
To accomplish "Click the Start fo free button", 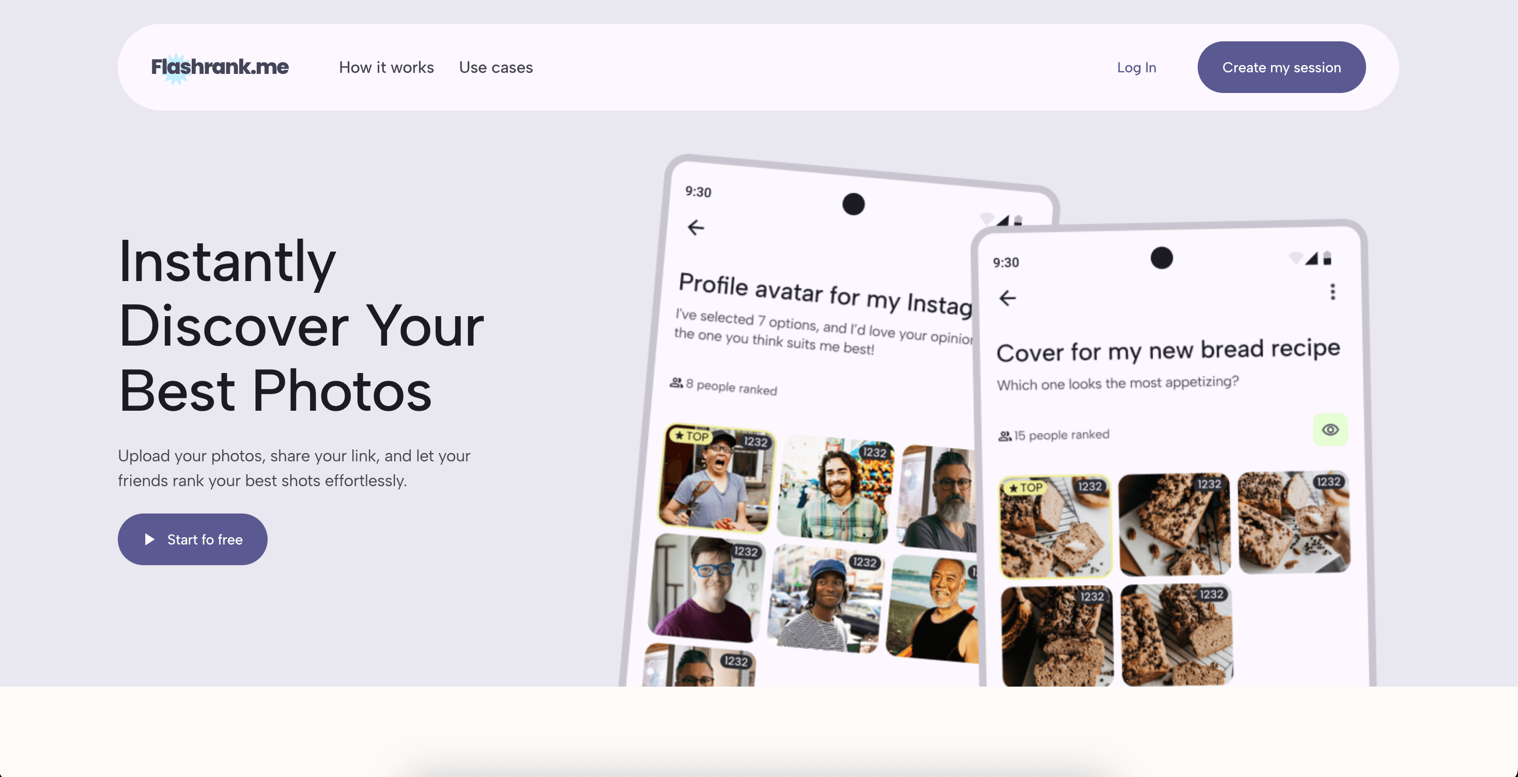I will 193,539.
